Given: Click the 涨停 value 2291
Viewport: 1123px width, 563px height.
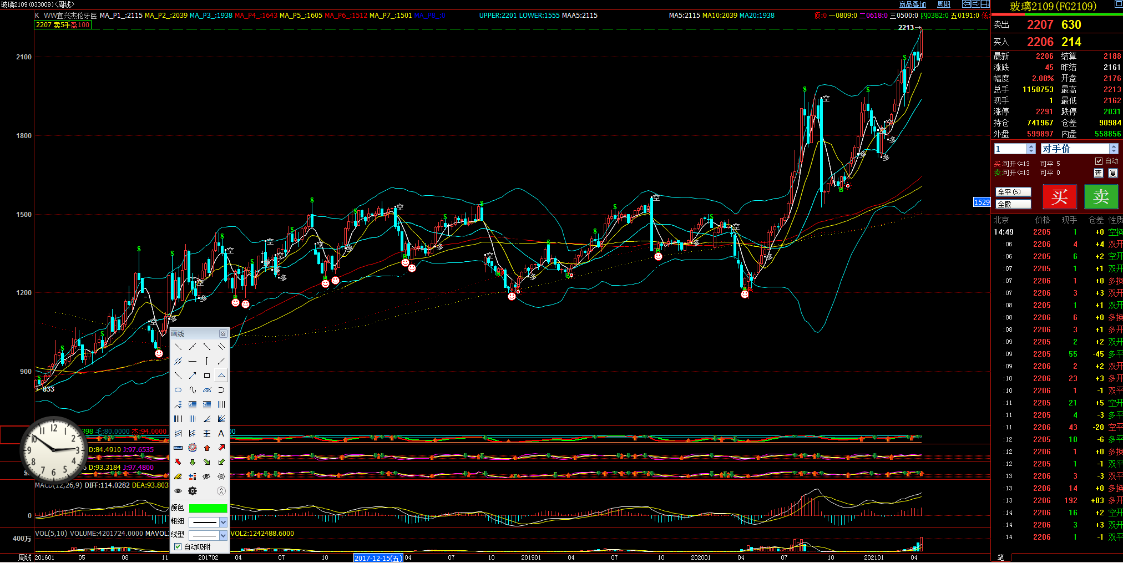Looking at the screenshot, I should click(x=1044, y=111).
